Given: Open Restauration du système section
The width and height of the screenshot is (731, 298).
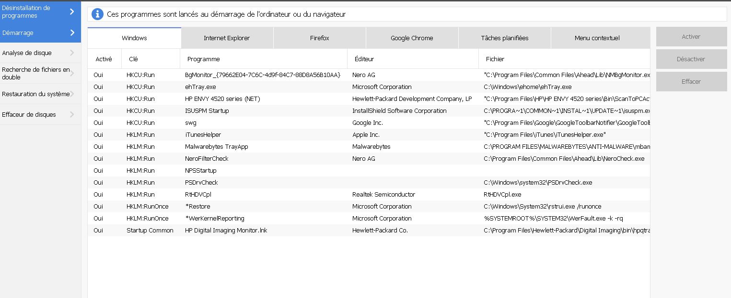Looking at the screenshot, I should tap(36, 94).
